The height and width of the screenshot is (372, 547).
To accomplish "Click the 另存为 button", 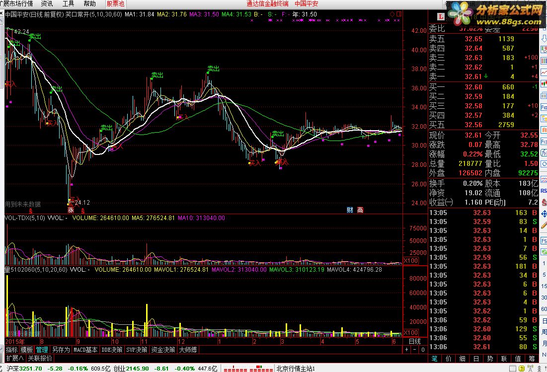I will (x=61, y=350).
